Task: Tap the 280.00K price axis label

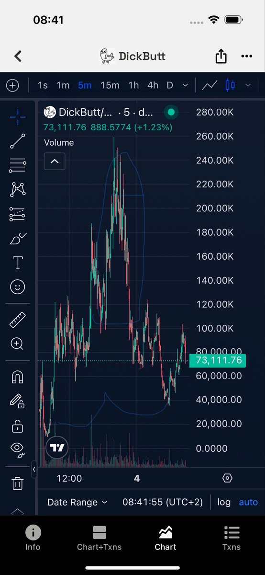Action: [x=215, y=112]
